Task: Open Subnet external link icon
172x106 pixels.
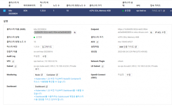Action: (15, 66)
